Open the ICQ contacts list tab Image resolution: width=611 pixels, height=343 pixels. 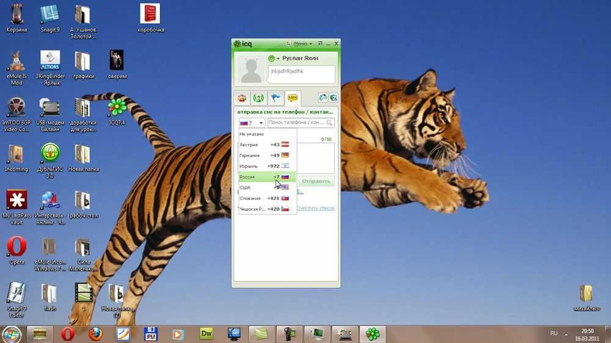(x=243, y=98)
